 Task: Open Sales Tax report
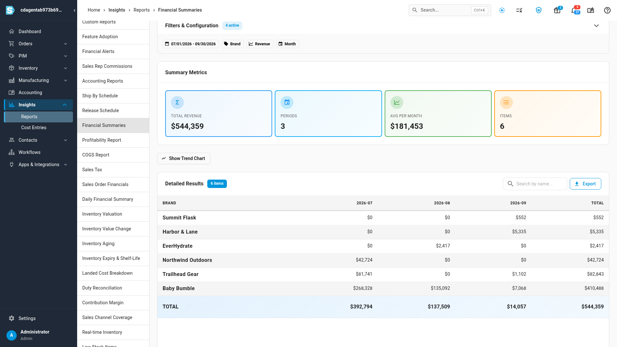coord(113,170)
